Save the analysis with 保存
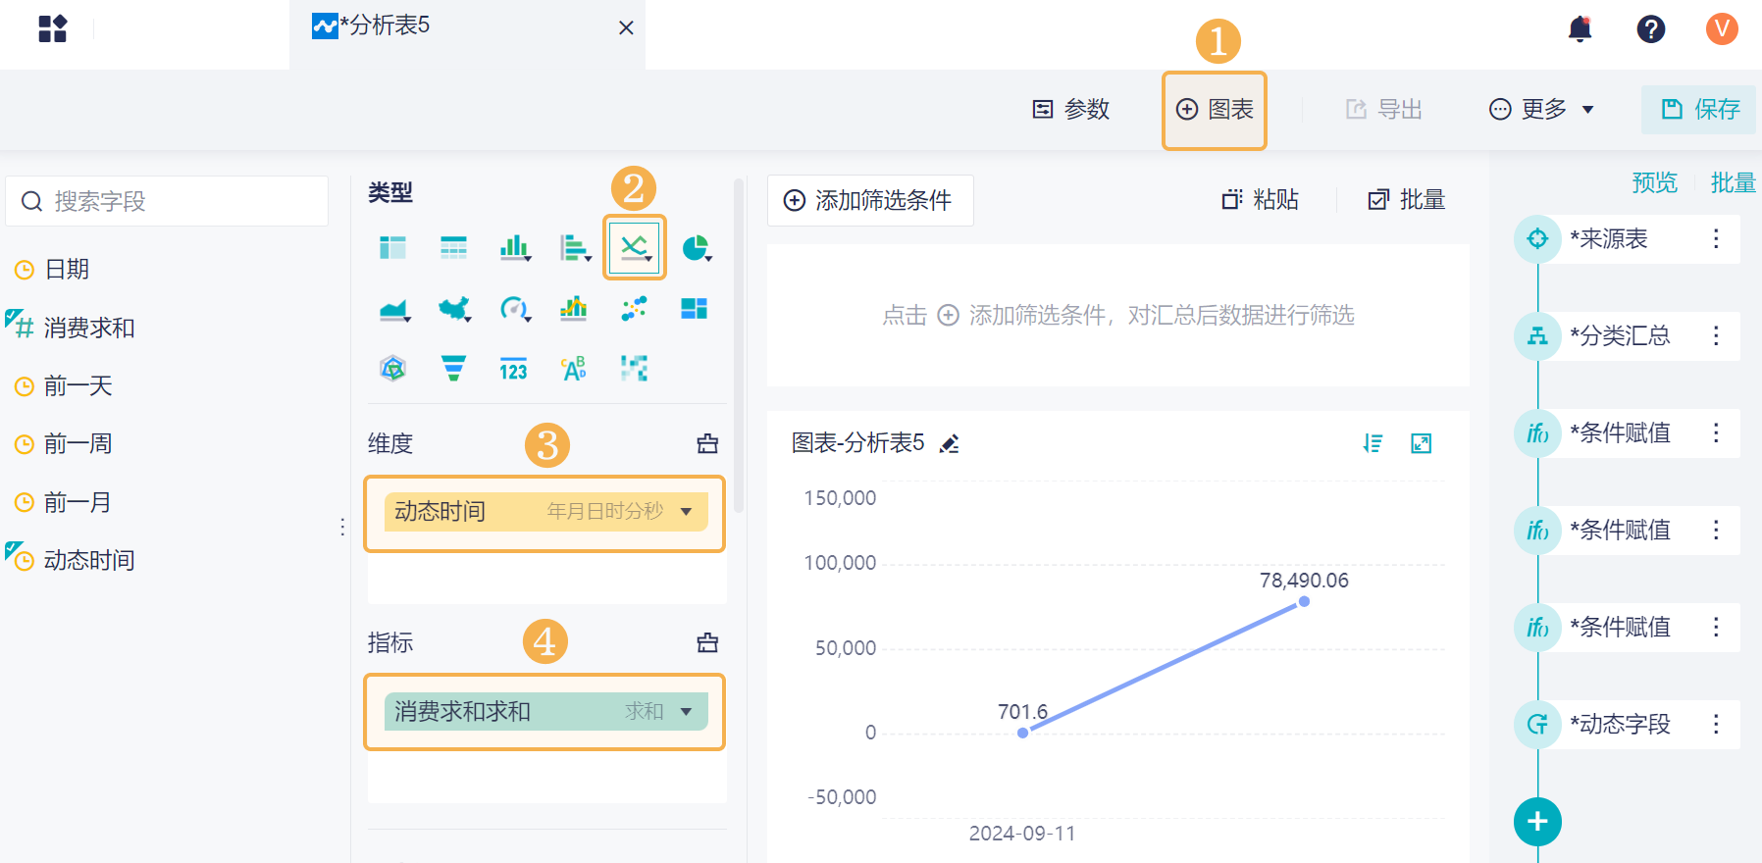The height and width of the screenshot is (863, 1762). [x=1700, y=109]
